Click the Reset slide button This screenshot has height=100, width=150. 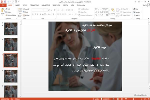pos(25,12)
